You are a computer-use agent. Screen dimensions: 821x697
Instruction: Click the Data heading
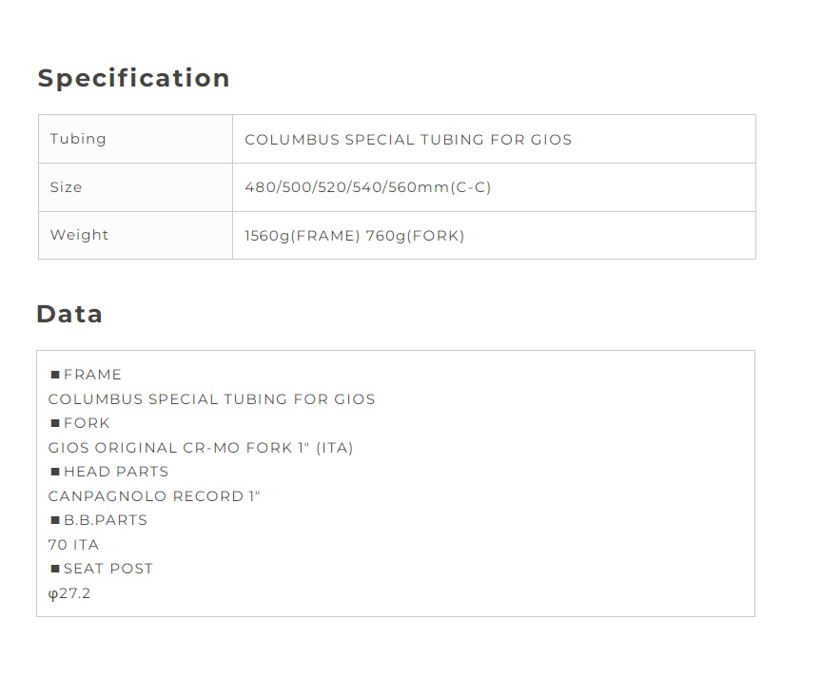(x=69, y=314)
